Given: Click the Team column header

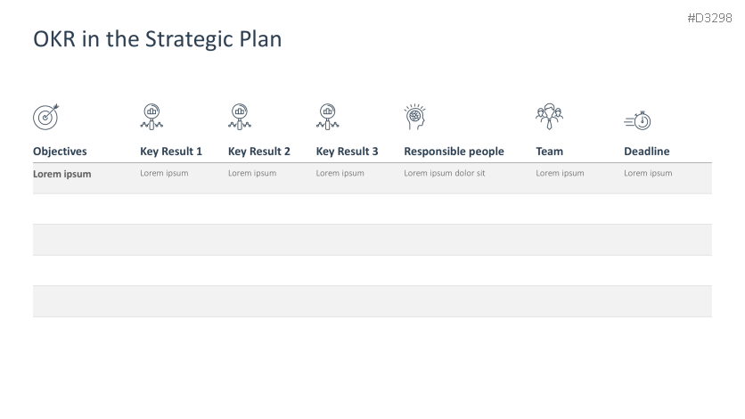Looking at the screenshot, I should [549, 152].
